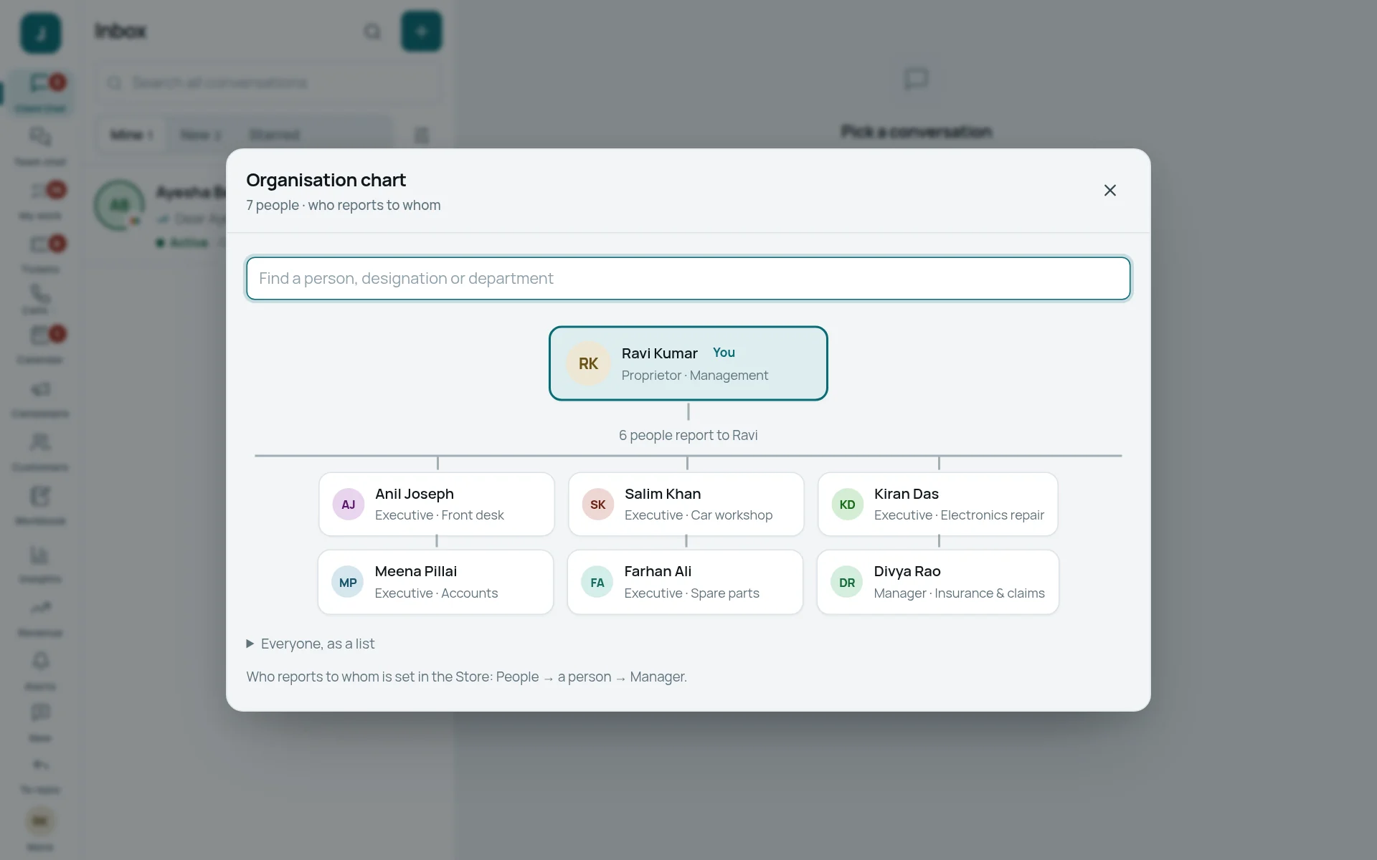
Task: Click the 'Who reports to whom is set' note
Action: [466, 677]
